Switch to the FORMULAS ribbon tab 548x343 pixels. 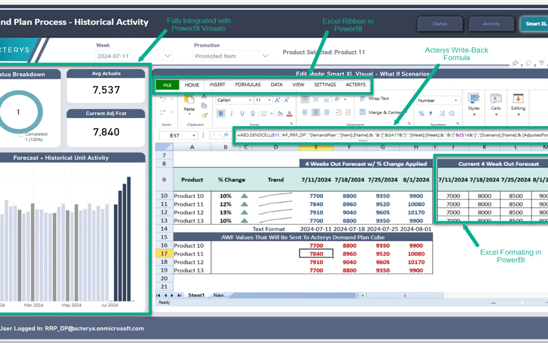[x=248, y=85]
